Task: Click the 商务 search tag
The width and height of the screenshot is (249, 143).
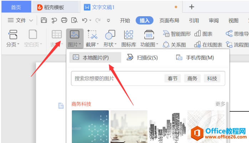Action: (192, 78)
